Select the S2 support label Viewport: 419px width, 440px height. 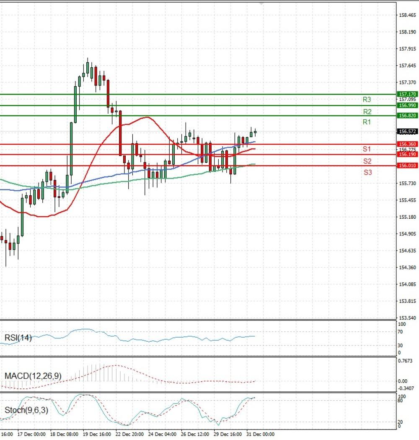tap(367, 161)
